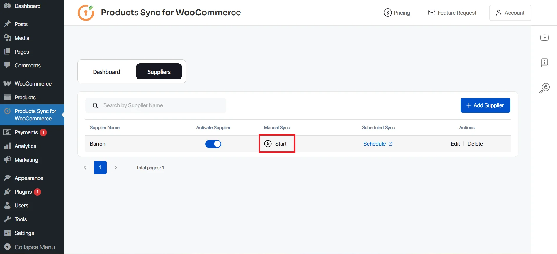Click the Payments dollar icon

click(7, 132)
